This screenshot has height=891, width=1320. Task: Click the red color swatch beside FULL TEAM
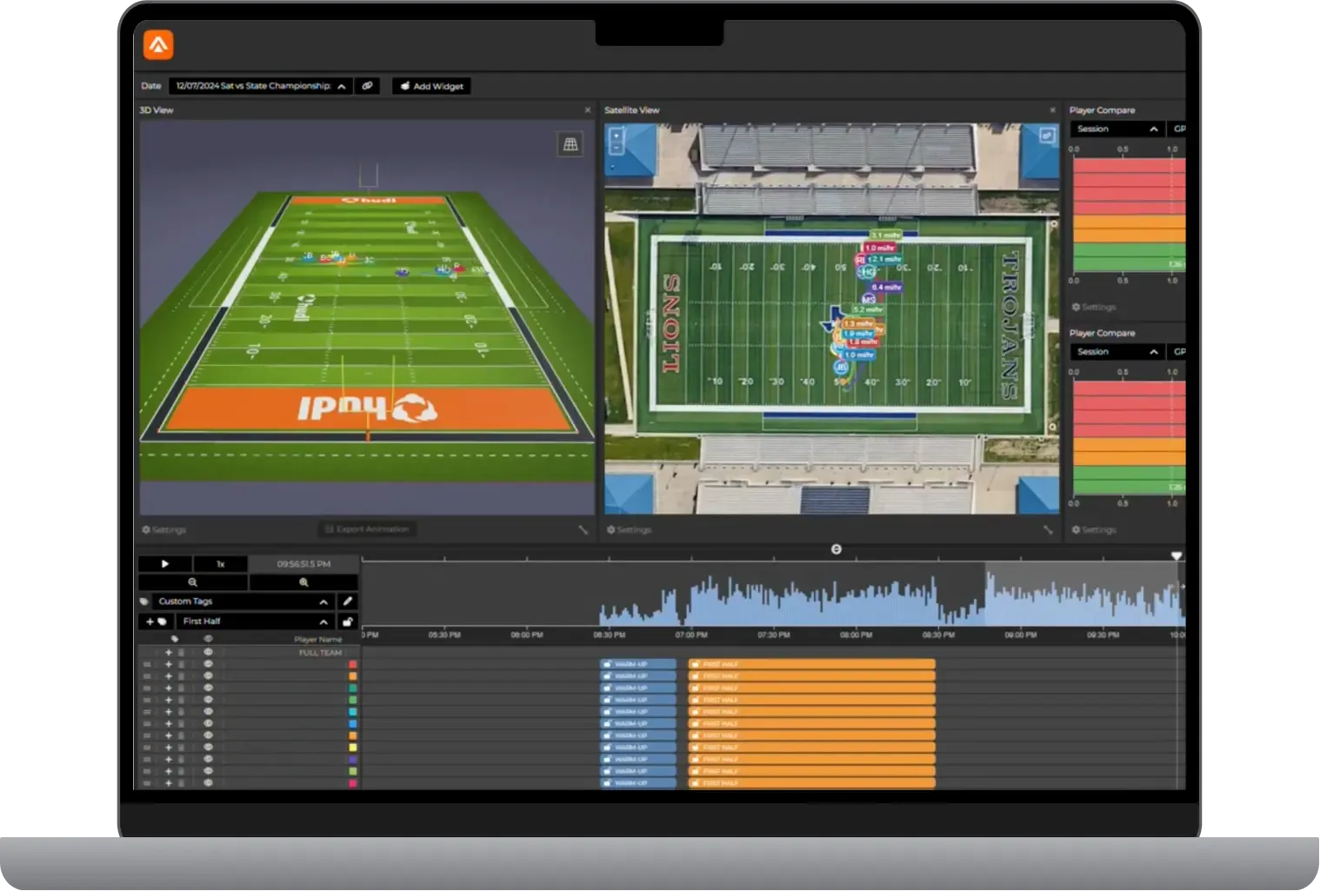coord(352,662)
